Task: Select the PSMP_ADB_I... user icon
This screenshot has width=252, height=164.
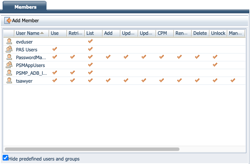Action: click(9, 73)
